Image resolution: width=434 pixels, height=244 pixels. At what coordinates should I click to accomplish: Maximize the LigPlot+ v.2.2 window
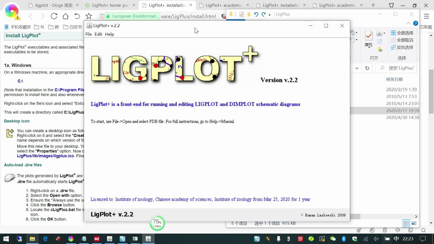coord(326,26)
